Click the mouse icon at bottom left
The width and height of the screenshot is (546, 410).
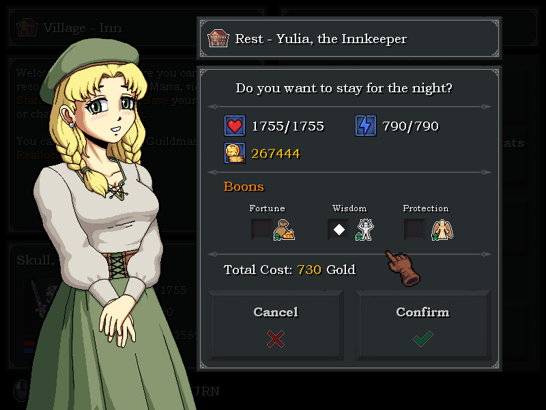pos(22,390)
